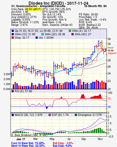Click the Range: 3.47% value
Image resolution: width=117 pixels, height=147 pixels.
tap(19, 25)
